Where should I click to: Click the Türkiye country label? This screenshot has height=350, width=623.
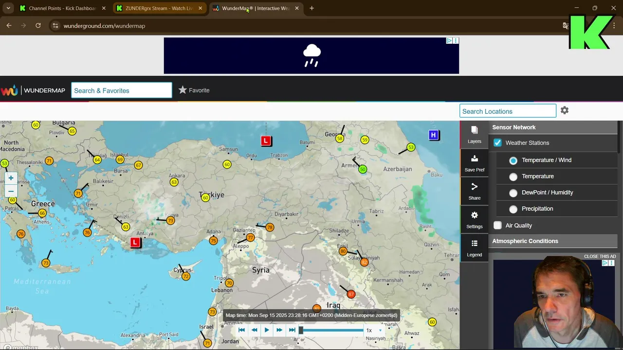coord(212,194)
